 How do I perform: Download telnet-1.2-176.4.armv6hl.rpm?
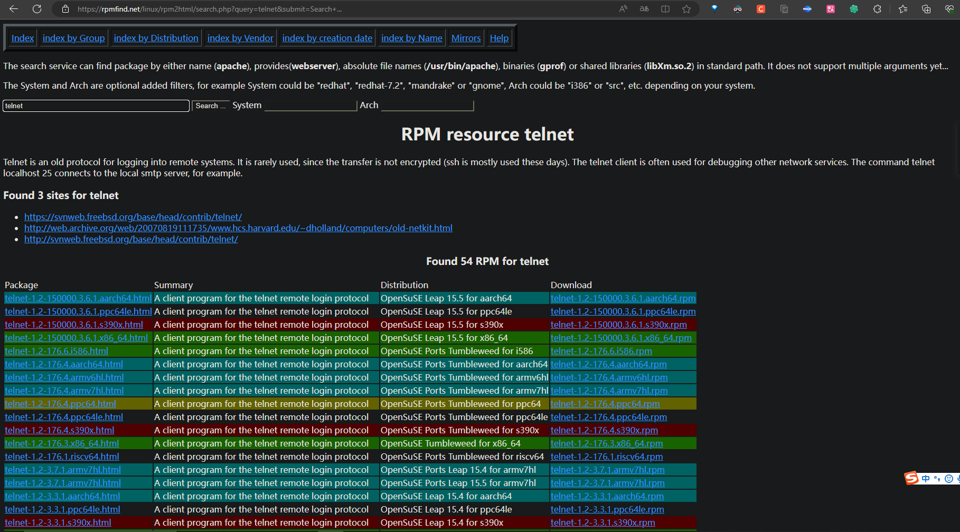click(x=609, y=377)
